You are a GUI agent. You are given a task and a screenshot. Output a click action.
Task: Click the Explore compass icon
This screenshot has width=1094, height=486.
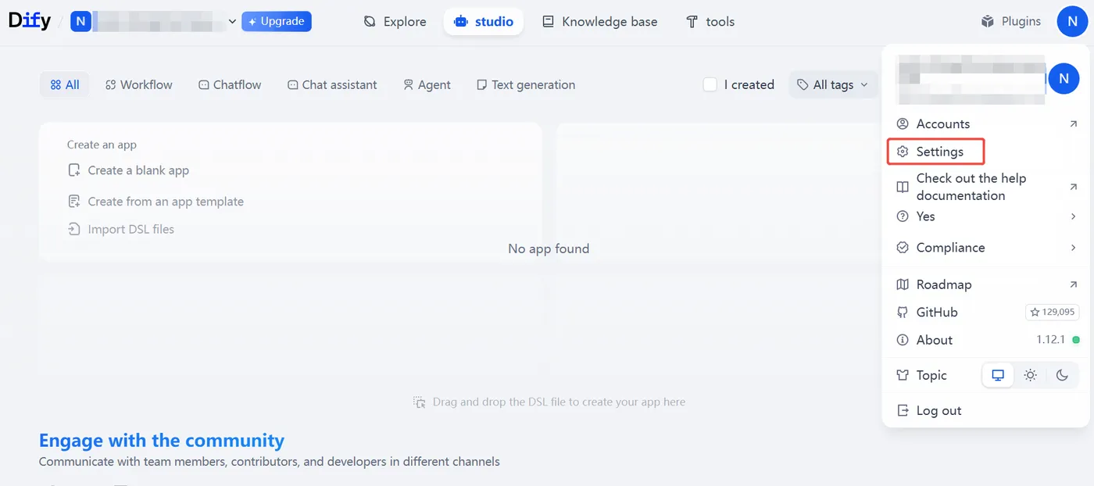tap(370, 22)
